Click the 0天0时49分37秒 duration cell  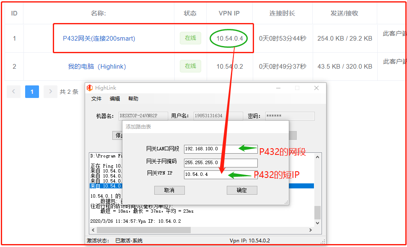pos(283,67)
